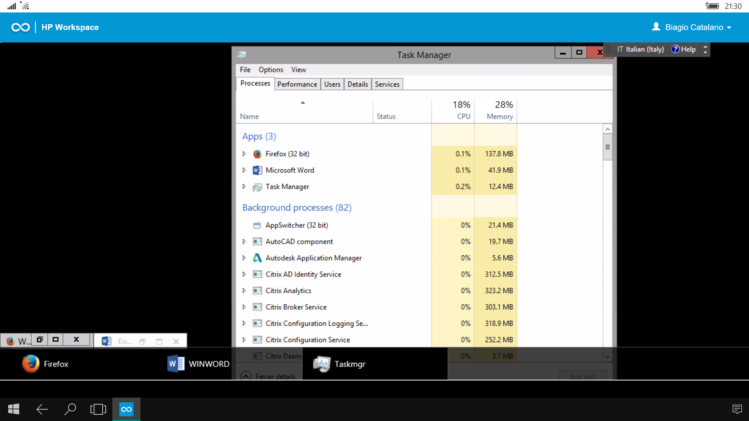The height and width of the screenshot is (421, 749).
Task: Expand the Citrix Broker Service row
Action: 244,307
